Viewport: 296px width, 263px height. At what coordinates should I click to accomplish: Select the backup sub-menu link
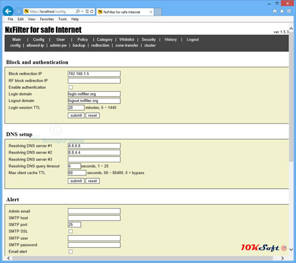click(79, 45)
